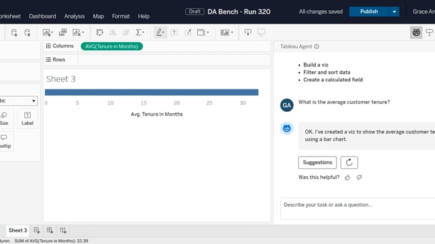Viewport: 435px width, 244px height.
Task: Click the Describe your task input field
Action: [358, 209]
